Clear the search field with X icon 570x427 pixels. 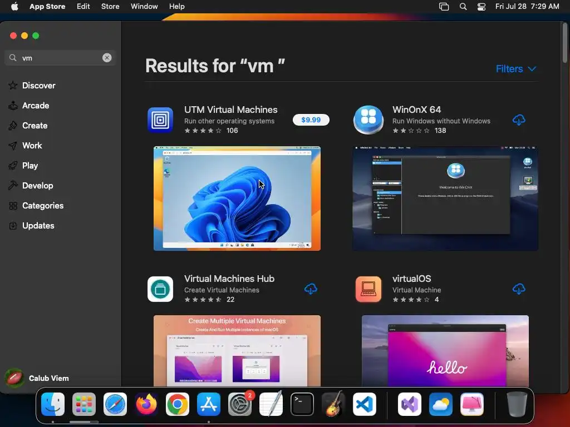coord(107,58)
